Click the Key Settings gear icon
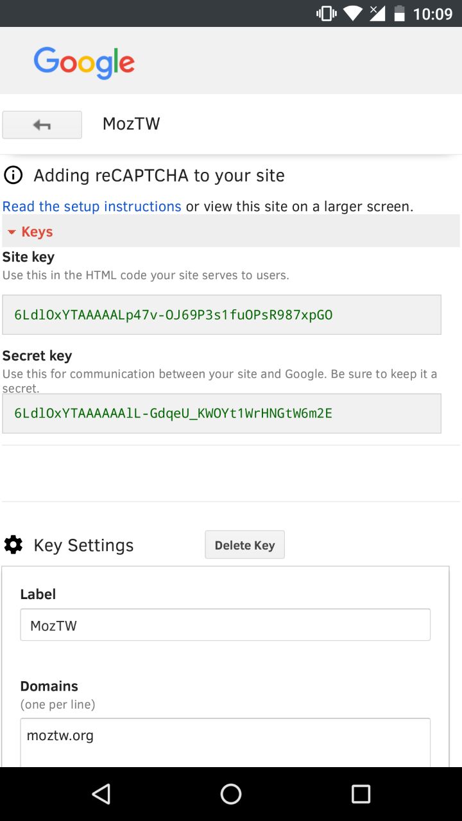Image resolution: width=462 pixels, height=821 pixels. pyautogui.click(x=13, y=545)
